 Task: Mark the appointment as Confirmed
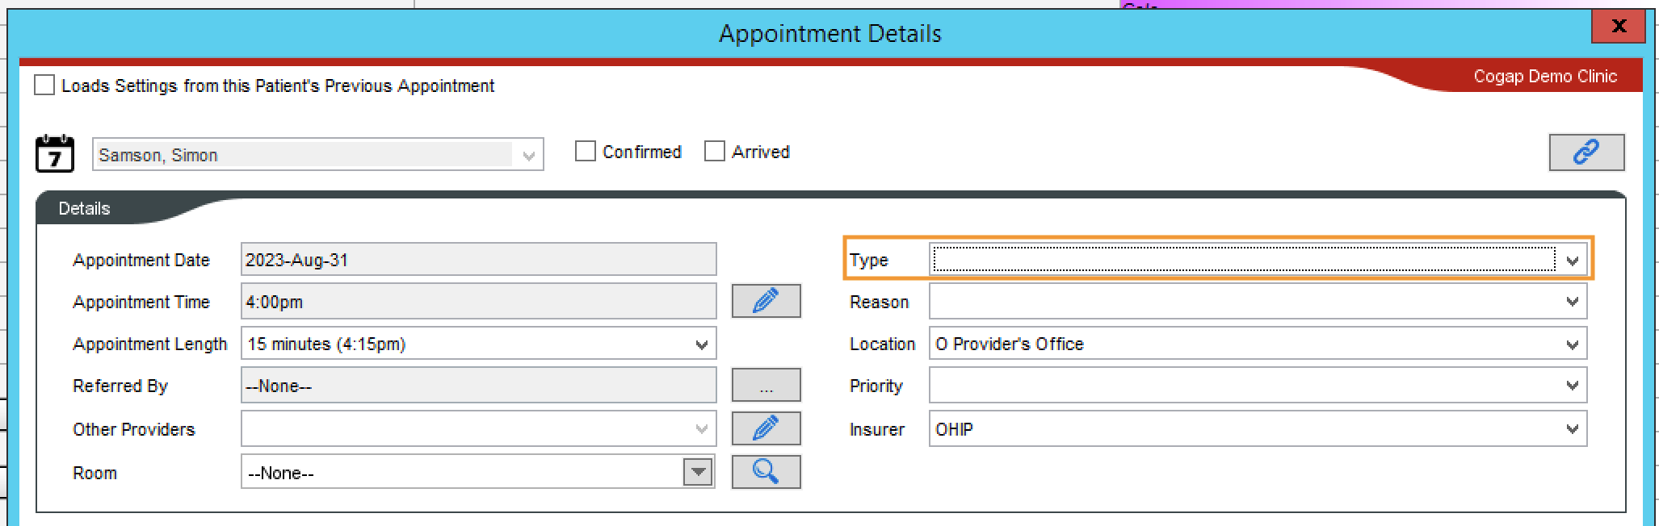(x=586, y=151)
